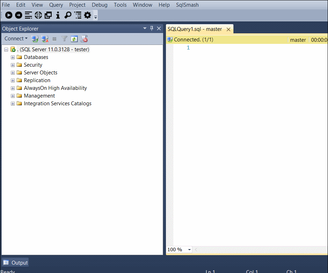
Task: Click 'Connected. (1/1)' status text
Action: [193, 39]
